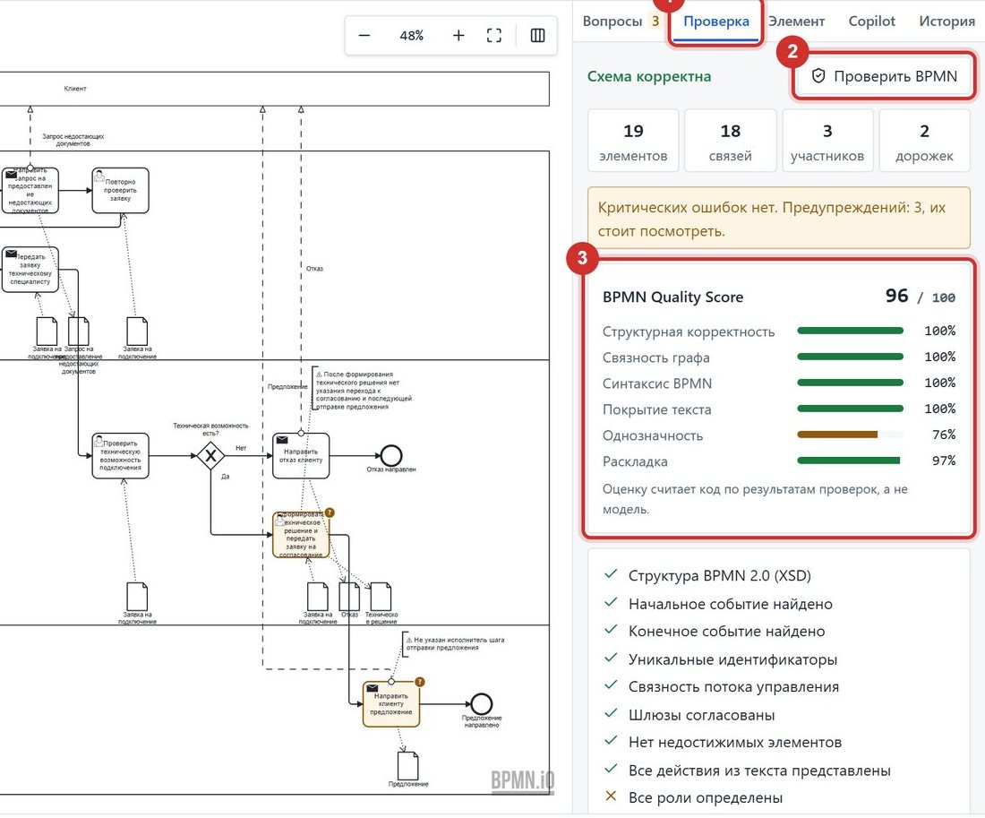Click the 'Критических ошибок нет' warning banner
This screenshot has height=818, width=985.
tap(779, 219)
